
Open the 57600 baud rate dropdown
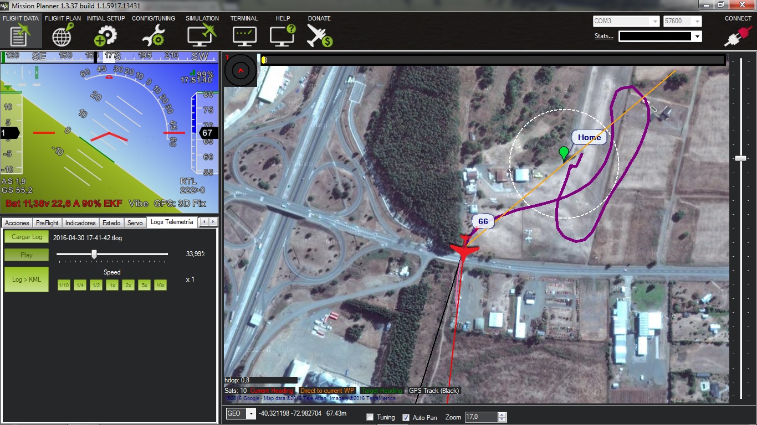click(x=697, y=22)
